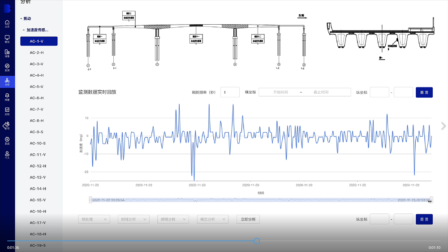Open the 设备 devices icon
Screen dimensions: 448x252
pyautogui.click(x=7, y=53)
